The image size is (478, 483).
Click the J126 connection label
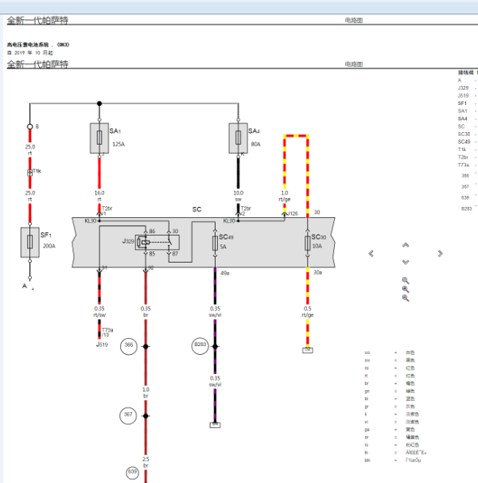click(293, 213)
